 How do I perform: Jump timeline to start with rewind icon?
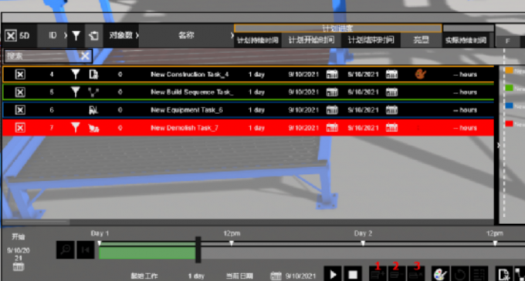(x=86, y=249)
